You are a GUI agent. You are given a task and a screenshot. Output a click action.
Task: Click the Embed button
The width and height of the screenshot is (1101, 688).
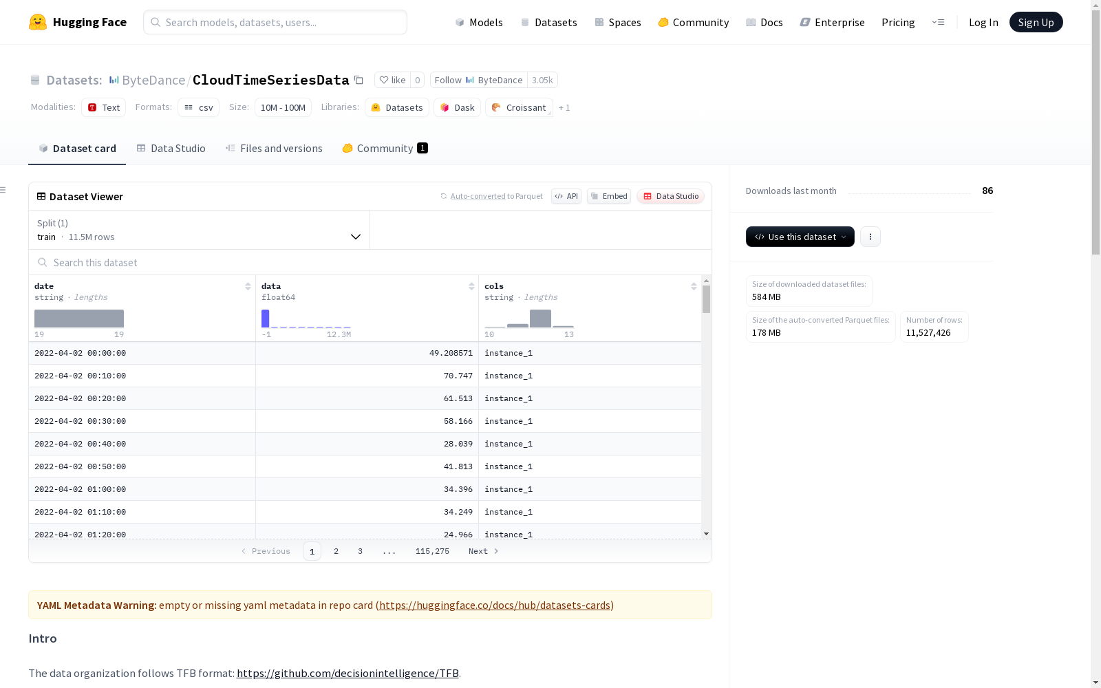tap(609, 196)
